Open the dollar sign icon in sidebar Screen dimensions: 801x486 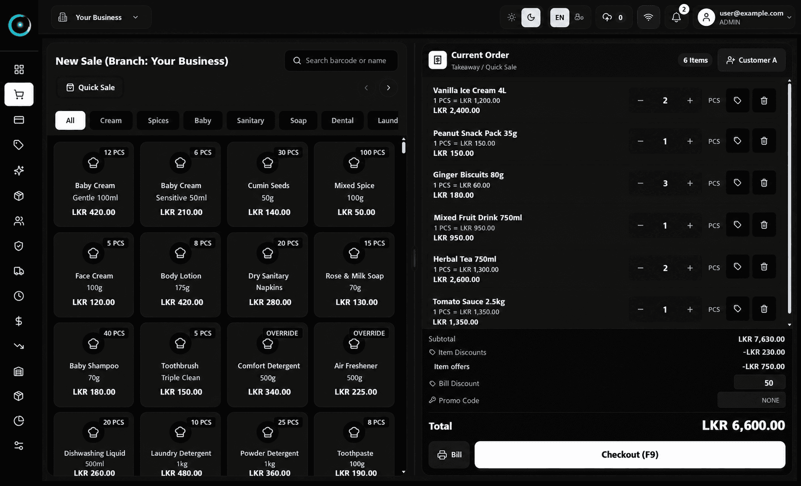[x=19, y=321]
